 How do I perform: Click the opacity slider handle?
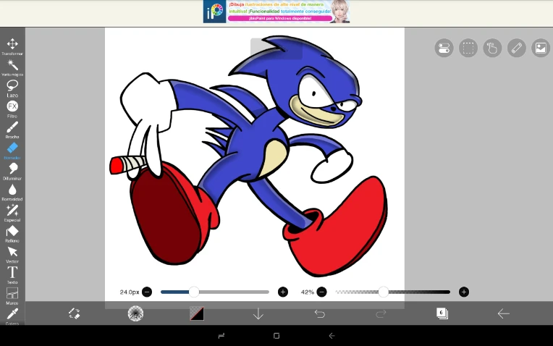(384, 292)
